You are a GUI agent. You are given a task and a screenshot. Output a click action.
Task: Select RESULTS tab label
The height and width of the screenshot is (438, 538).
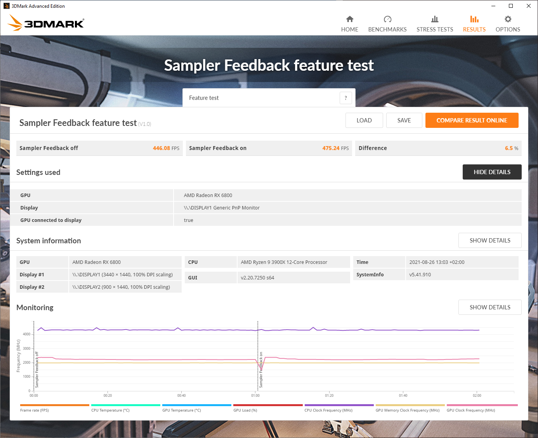point(474,30)
